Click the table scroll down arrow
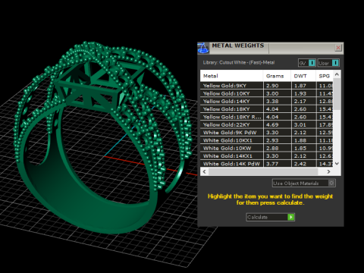 tap(337, 164)
